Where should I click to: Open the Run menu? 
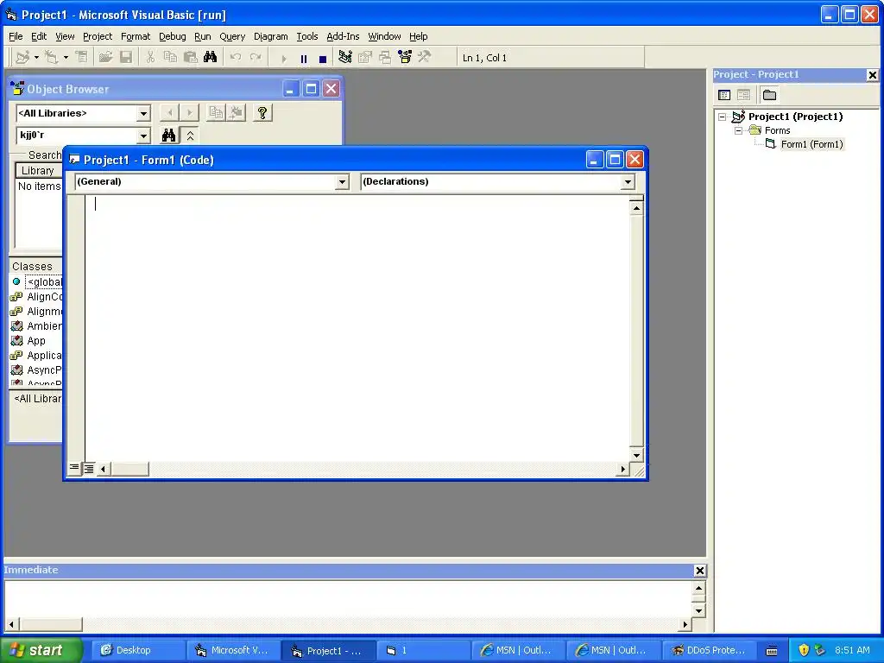pyautogui.click(x=202, y=36)
